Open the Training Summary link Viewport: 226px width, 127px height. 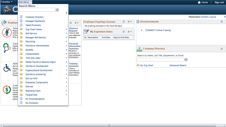tap(74, 65)
